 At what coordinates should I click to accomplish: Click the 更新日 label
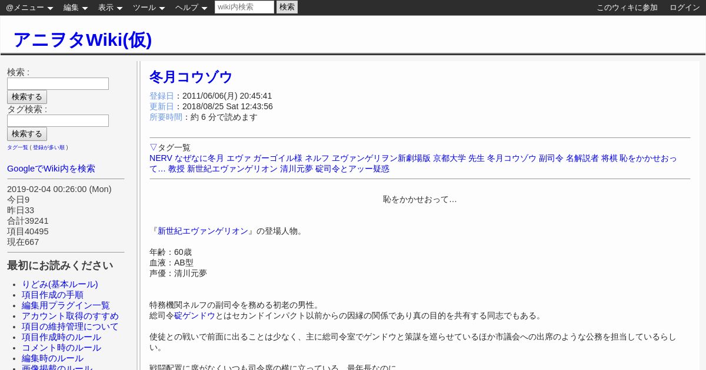tap(162, 106)
